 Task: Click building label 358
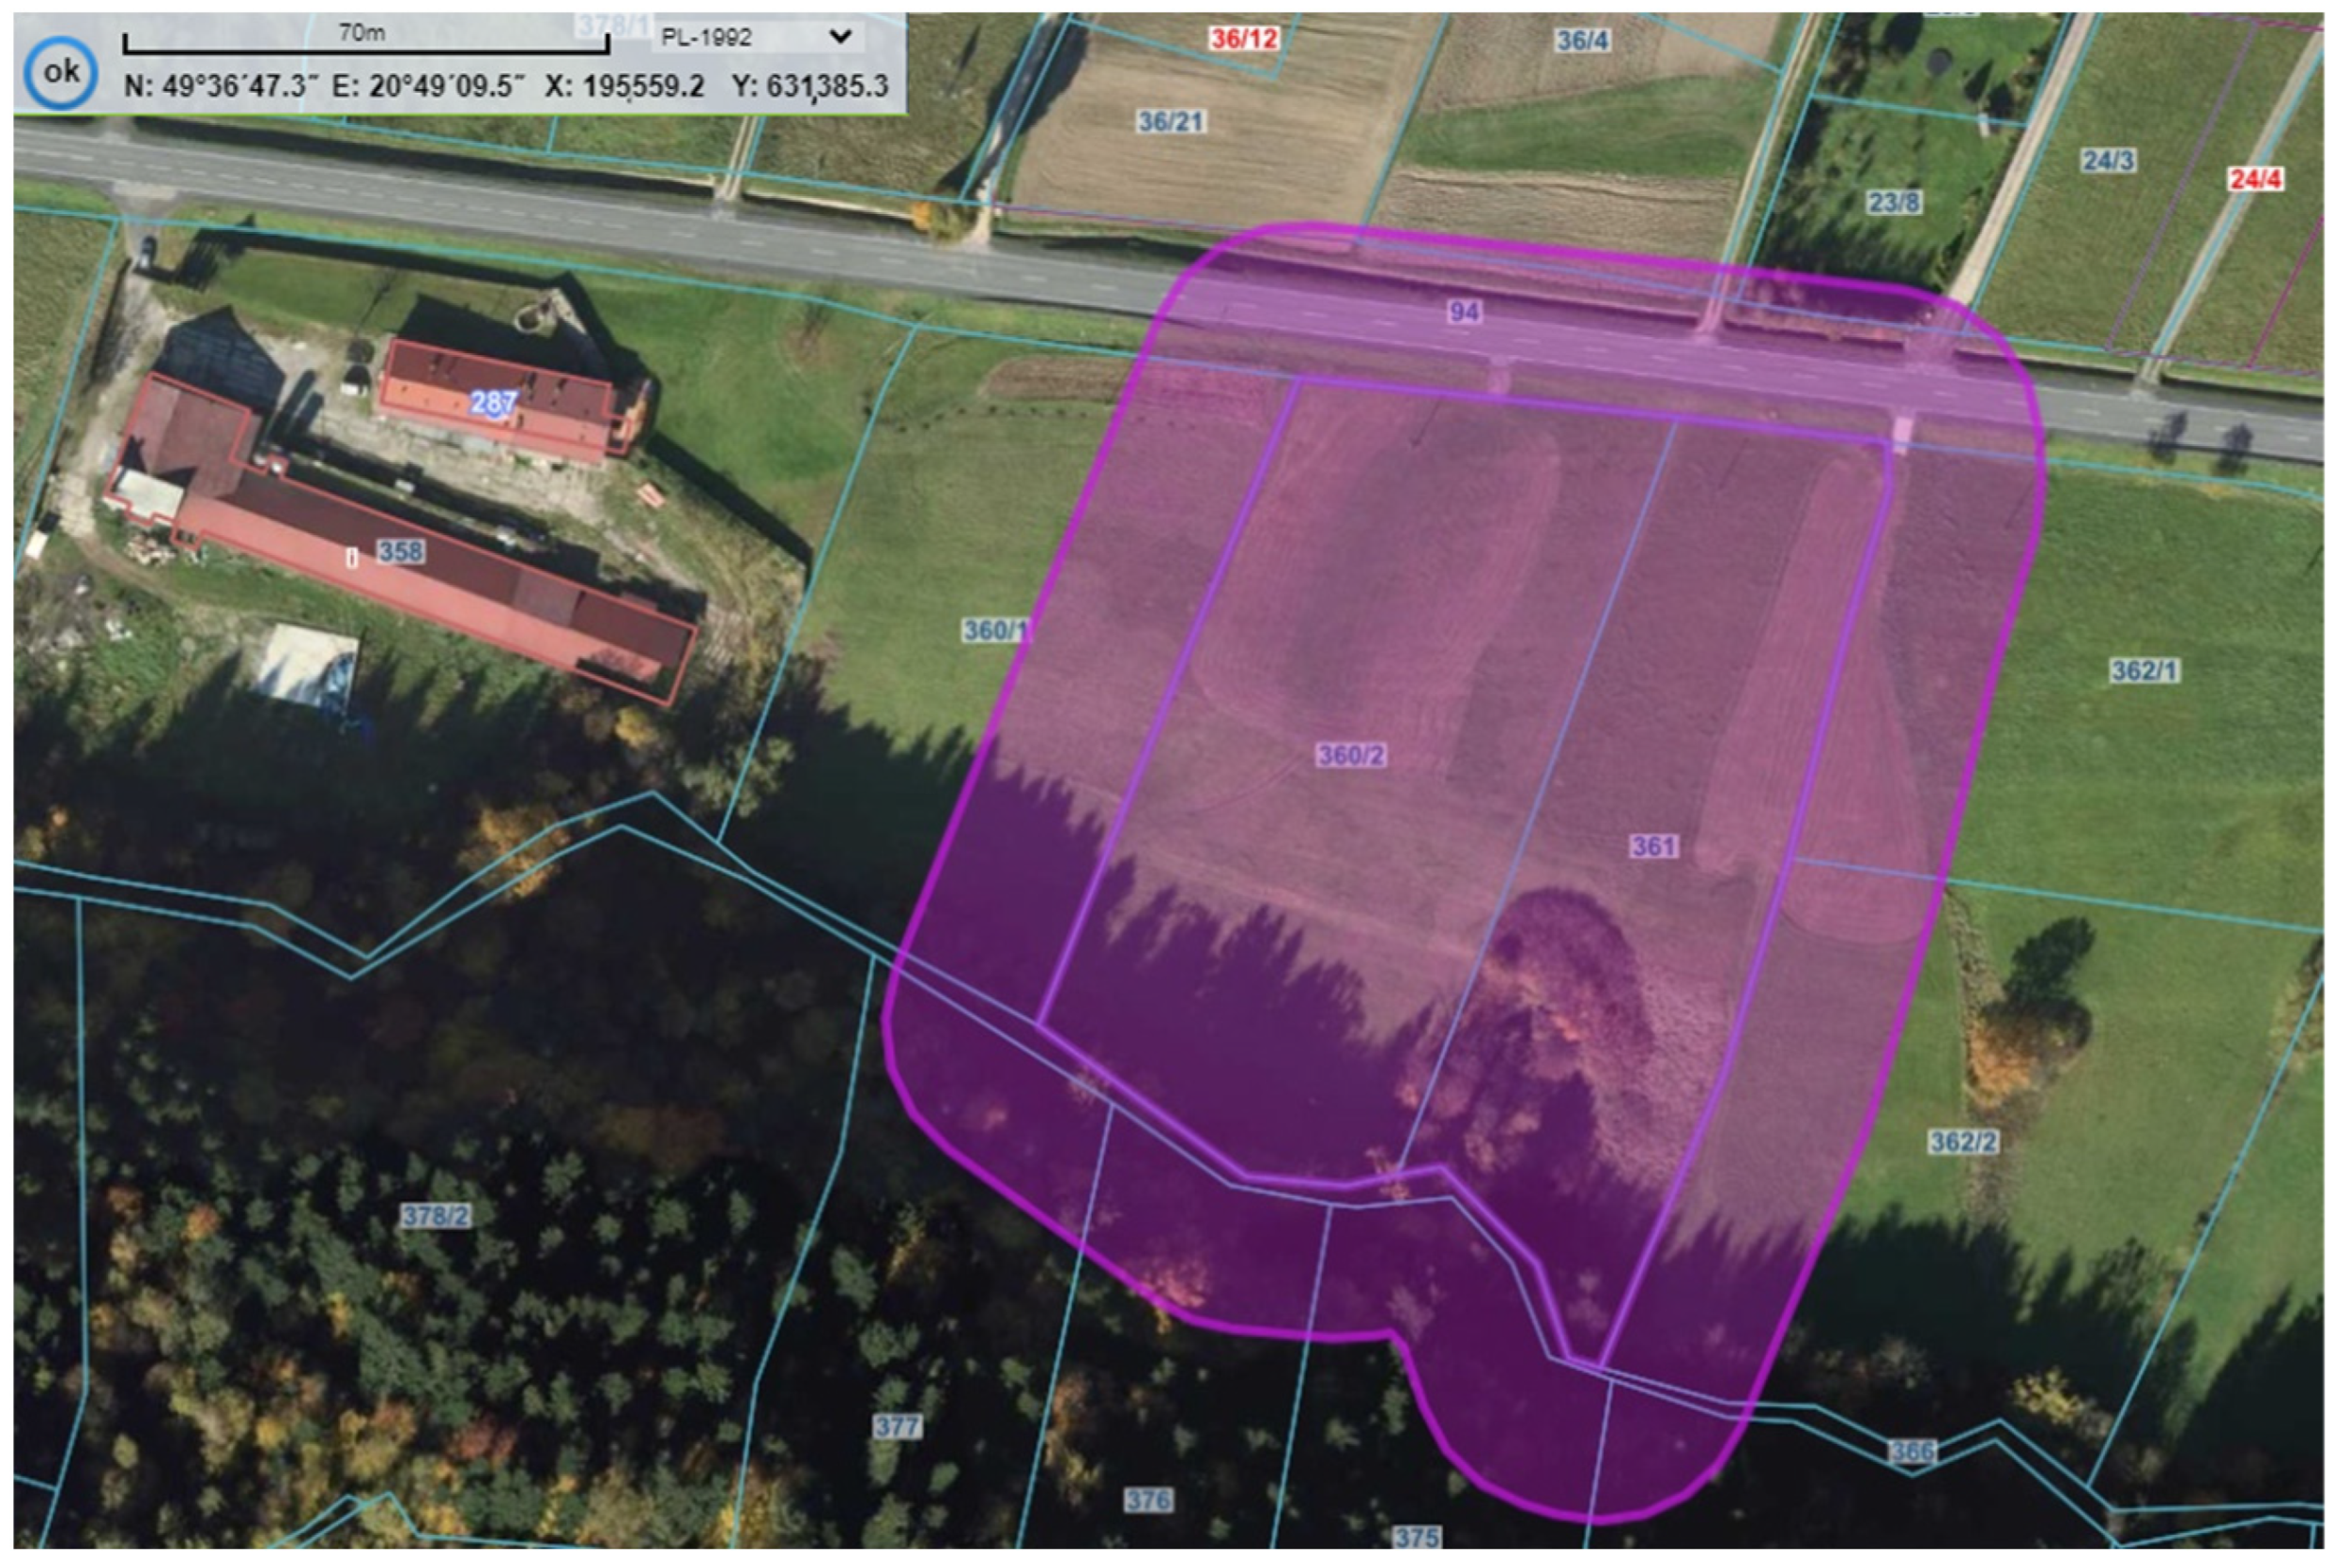click(x=400, y=551)
